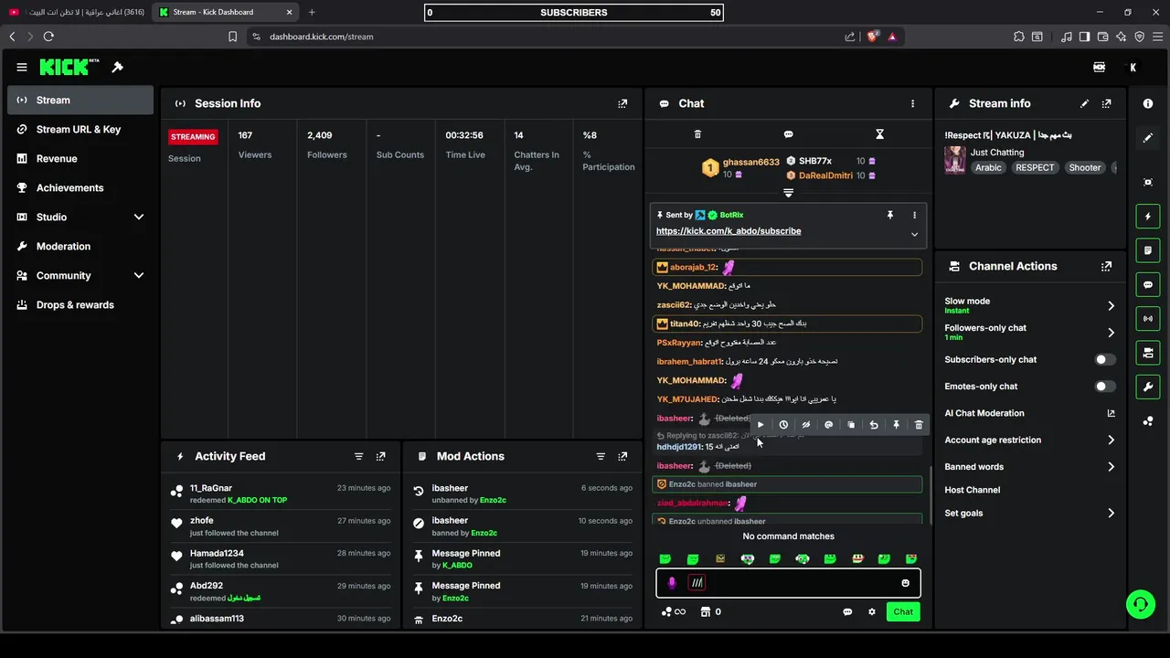Pop out the Session Info panel
Screen dimensions: 1170x658
pyautogui.click(x=622, y=103)
